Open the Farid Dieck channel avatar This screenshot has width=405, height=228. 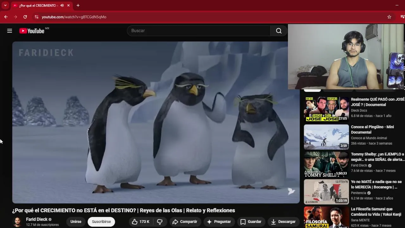(x=17, y=222)
